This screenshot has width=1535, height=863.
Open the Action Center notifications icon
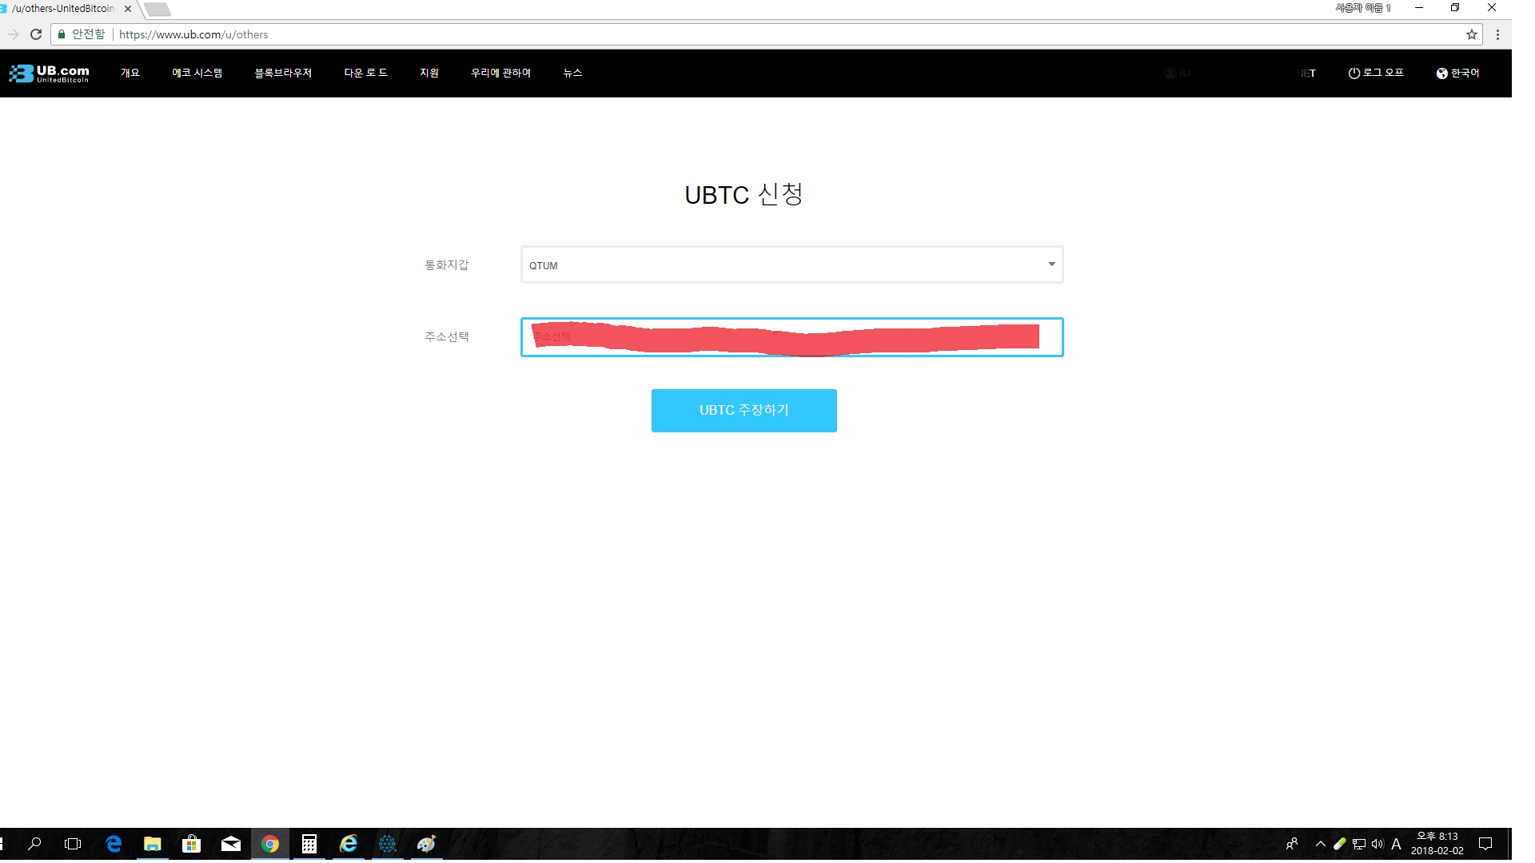click(1485, 844)
